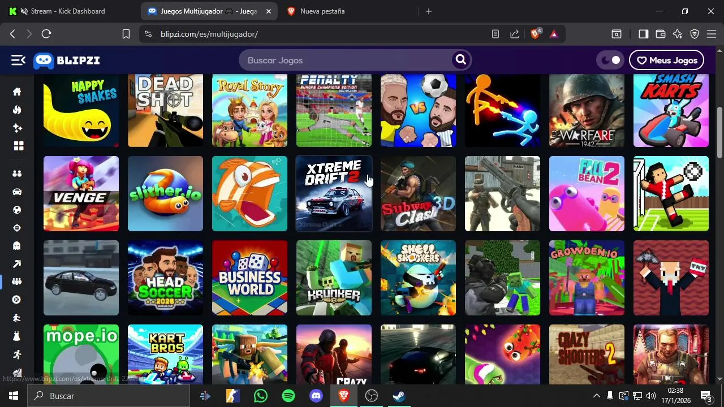Toggle the browser sidebar panel
Image resolution: width=724 pixels, height=407 pixels.
click(643, 34)
